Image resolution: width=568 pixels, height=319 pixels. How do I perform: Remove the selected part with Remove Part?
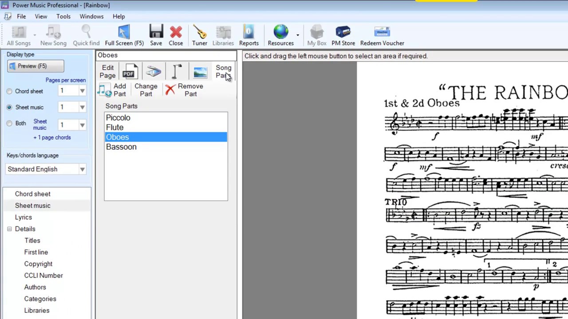(x=184, y=90)
